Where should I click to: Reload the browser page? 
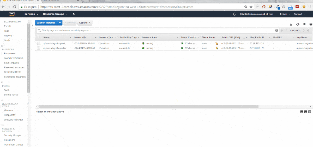pyautogui.click(x=14, y=7)
